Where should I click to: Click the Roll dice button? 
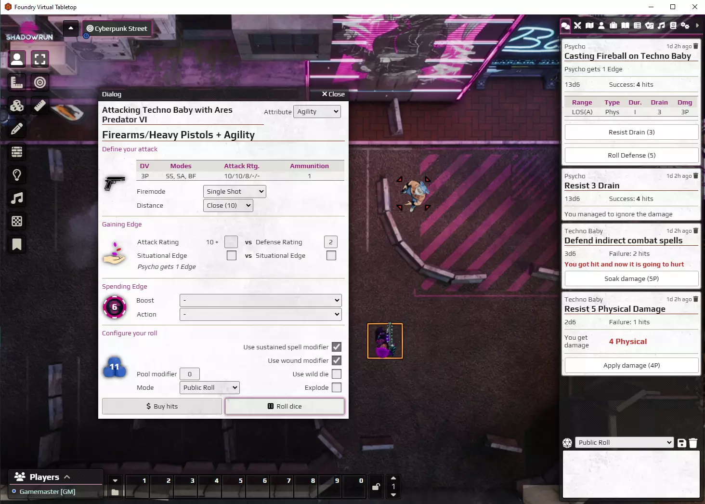(285, 406)
